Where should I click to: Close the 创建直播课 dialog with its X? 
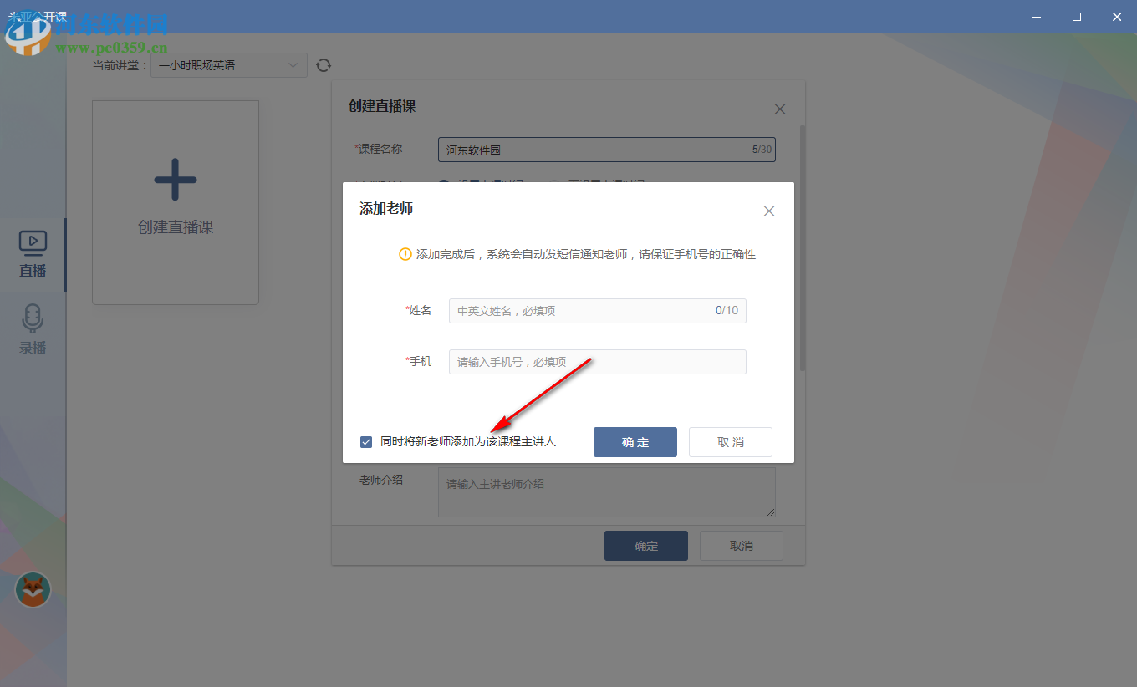click(x=779, y=109)
